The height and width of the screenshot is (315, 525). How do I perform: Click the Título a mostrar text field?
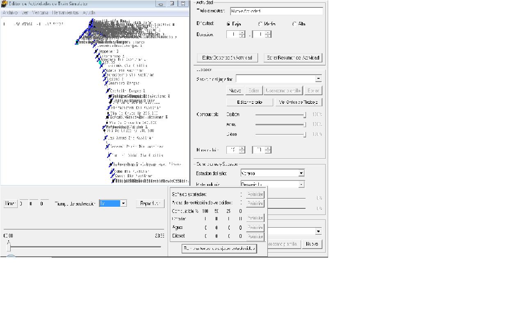coord(276,11)
